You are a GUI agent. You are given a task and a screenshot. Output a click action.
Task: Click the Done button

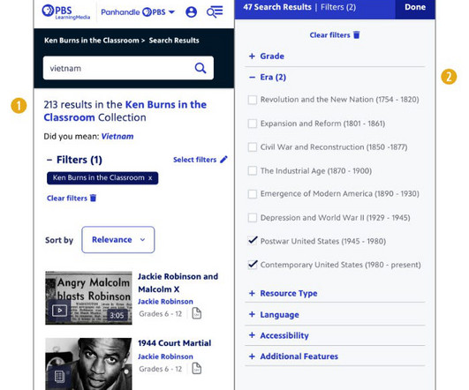(415, 7)
